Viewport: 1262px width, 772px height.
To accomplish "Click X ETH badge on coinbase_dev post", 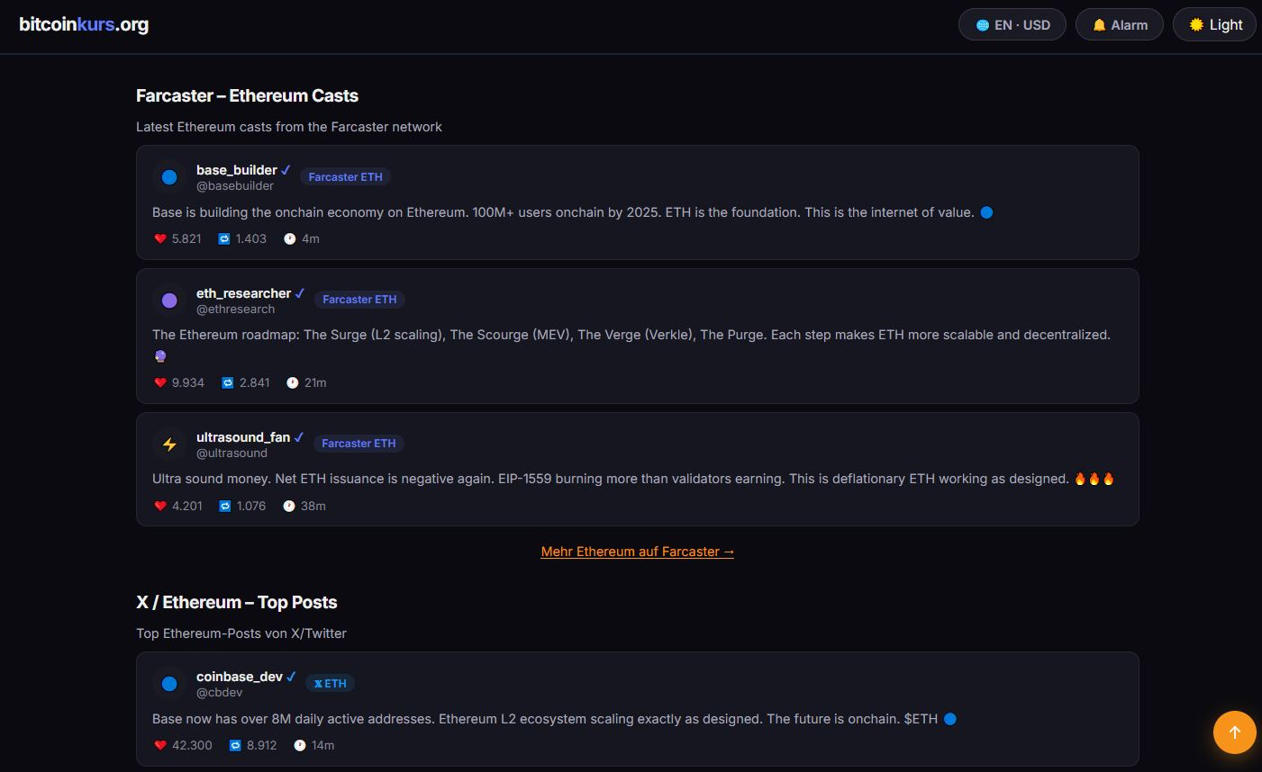I will pyautogui.click(x=330, y=684).
